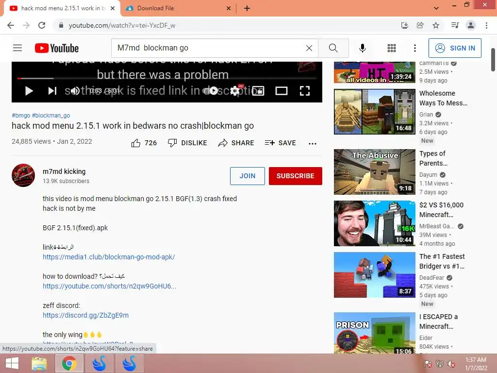Run search with the magnifier button
497x373 pixels.
click(333, 48)
